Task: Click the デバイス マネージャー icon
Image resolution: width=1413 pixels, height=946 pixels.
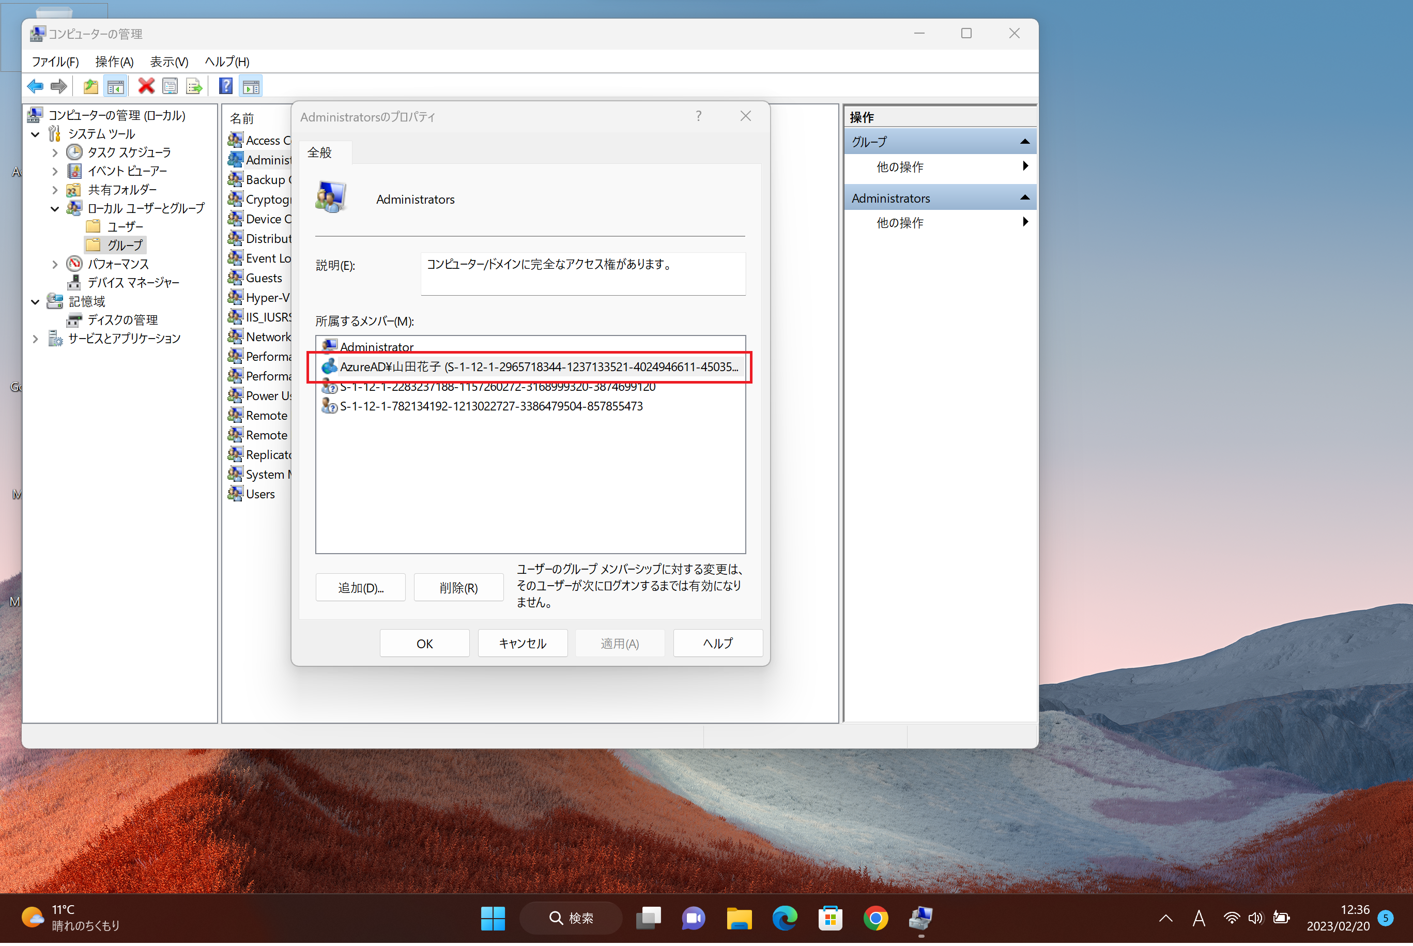Action: tap(79, 282)
